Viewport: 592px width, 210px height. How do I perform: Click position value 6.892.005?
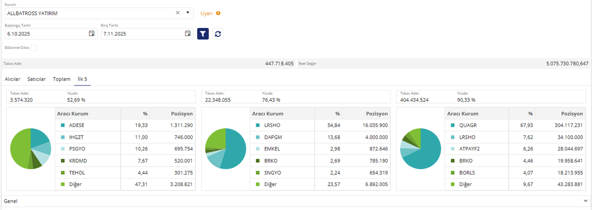(376, 184)
